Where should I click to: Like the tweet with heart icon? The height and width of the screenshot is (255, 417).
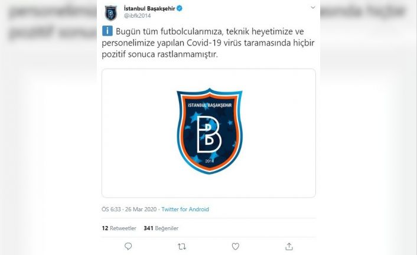click(x=235, y=247)
